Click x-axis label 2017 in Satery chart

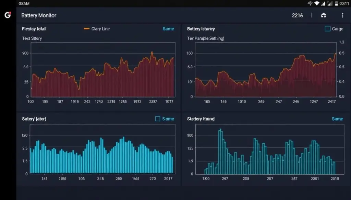[168, 178]
